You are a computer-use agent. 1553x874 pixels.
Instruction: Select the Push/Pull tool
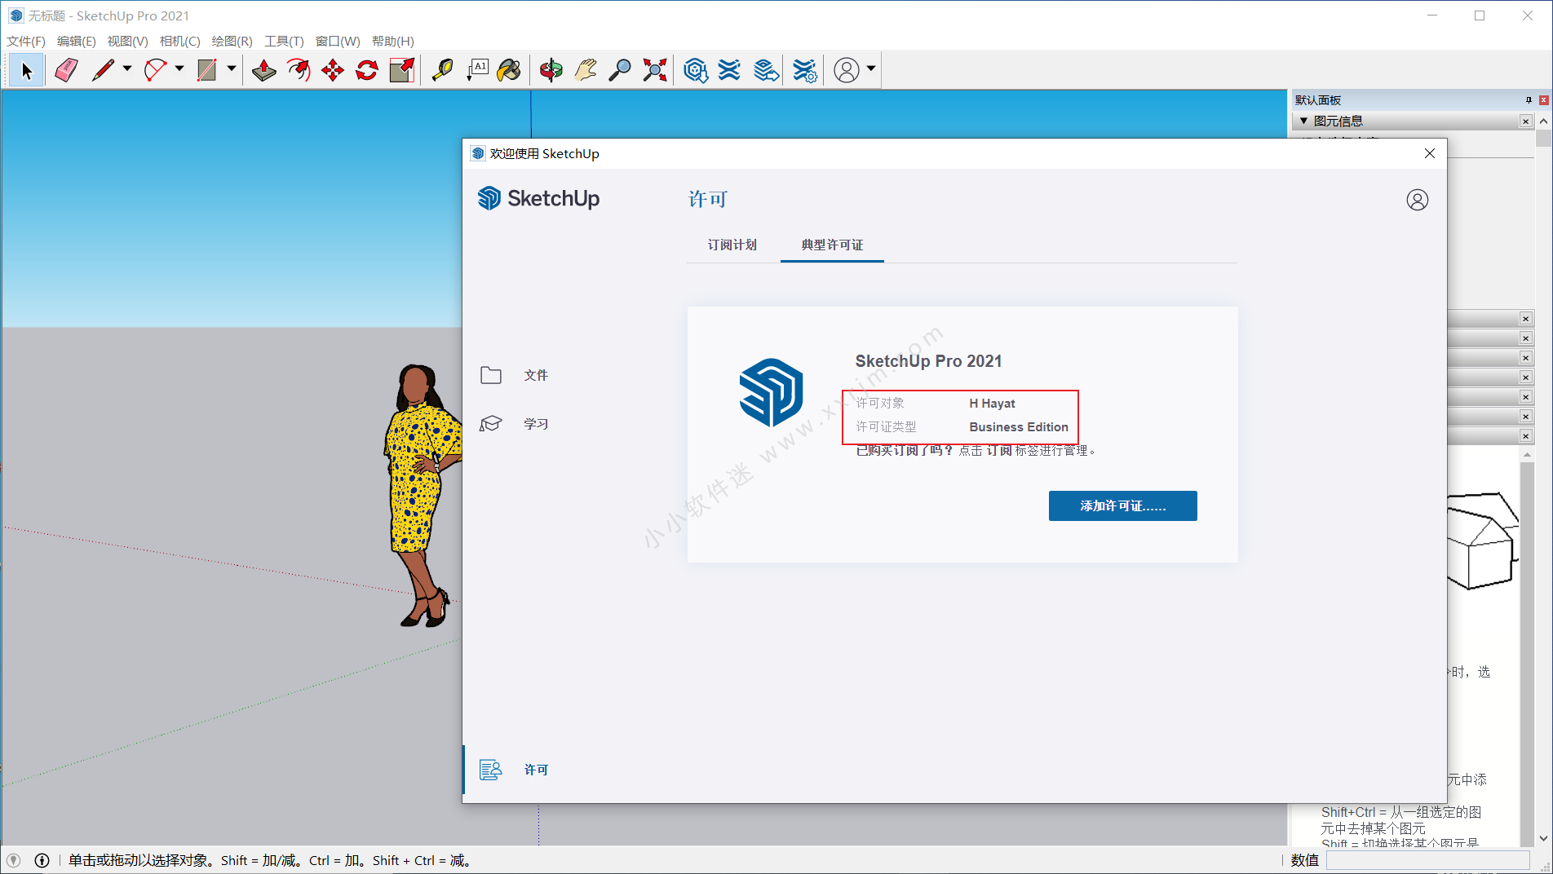tap(263, 71)
